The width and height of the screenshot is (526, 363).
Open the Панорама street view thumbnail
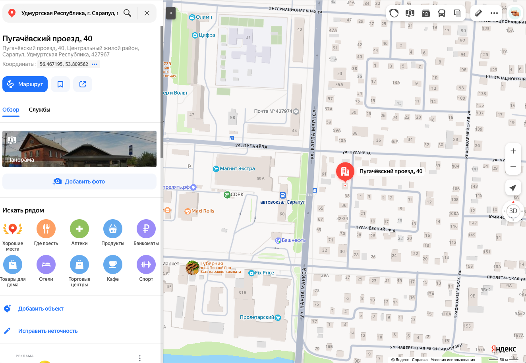point(79,149)
